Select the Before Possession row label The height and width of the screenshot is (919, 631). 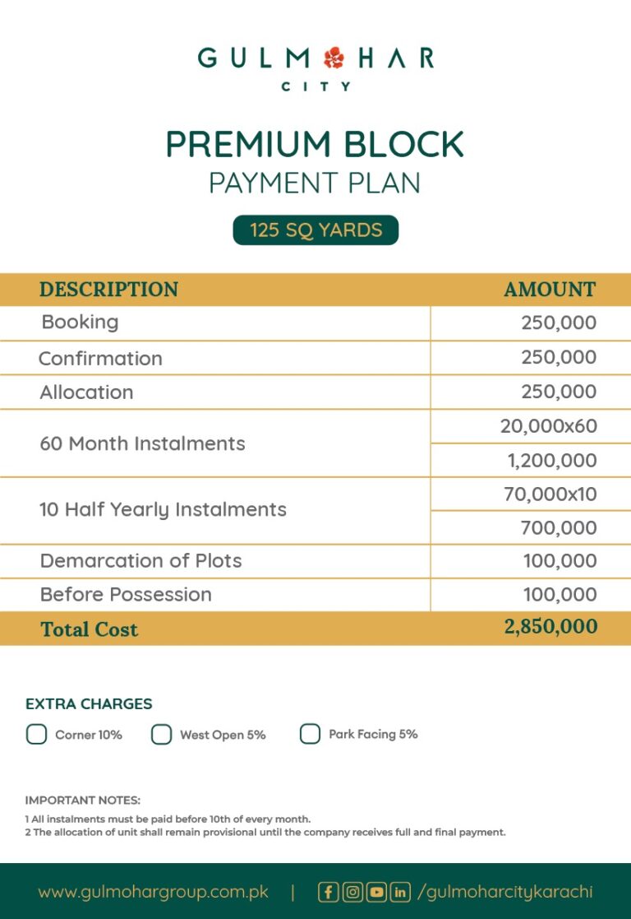[x=126, y=595]
